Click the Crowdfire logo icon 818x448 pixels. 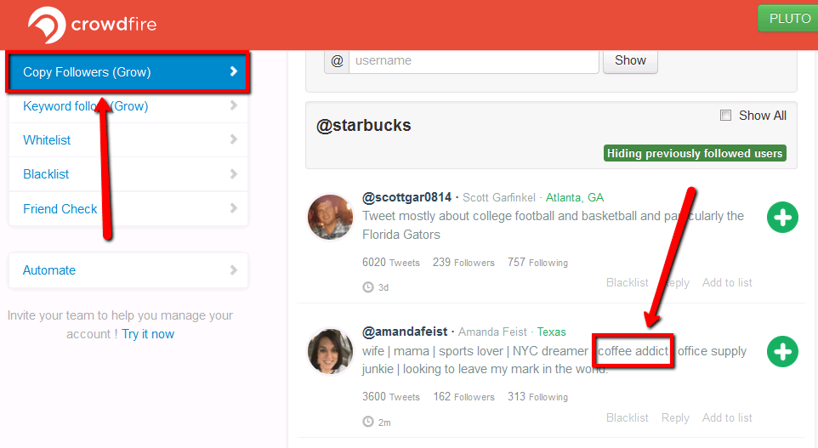[47, 25]
